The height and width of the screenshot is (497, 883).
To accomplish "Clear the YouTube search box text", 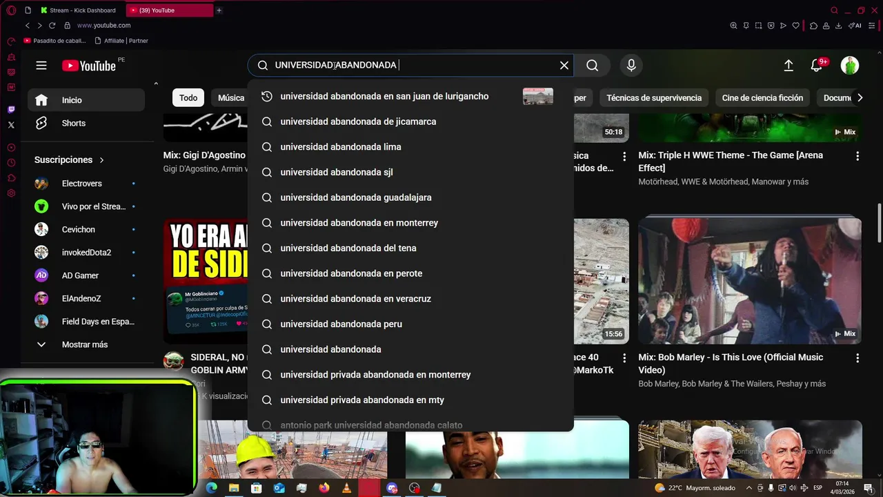I will click(564, 65).
